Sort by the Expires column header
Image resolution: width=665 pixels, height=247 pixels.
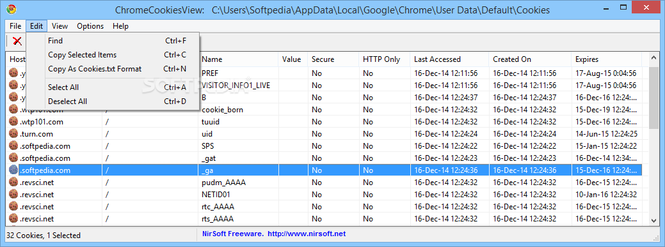click(607, 59)
